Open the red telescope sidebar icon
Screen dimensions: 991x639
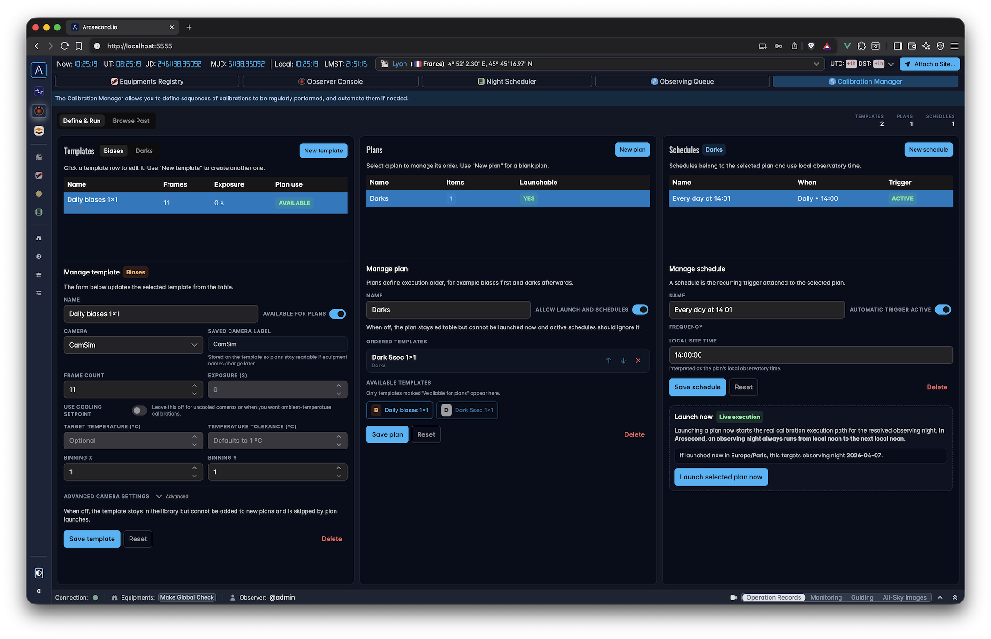coord(39,175)
